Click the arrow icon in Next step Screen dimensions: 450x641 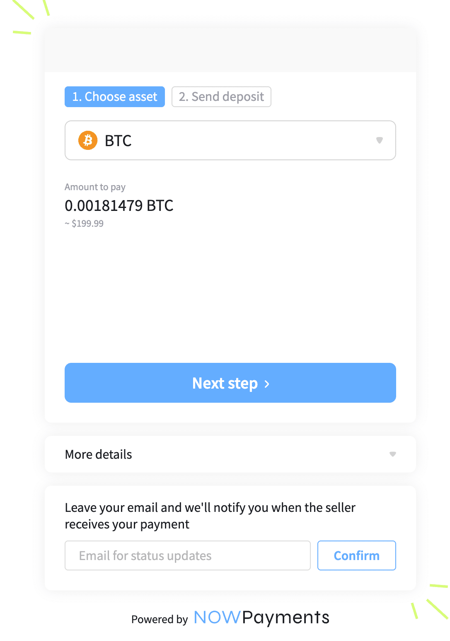coord(267,384)
